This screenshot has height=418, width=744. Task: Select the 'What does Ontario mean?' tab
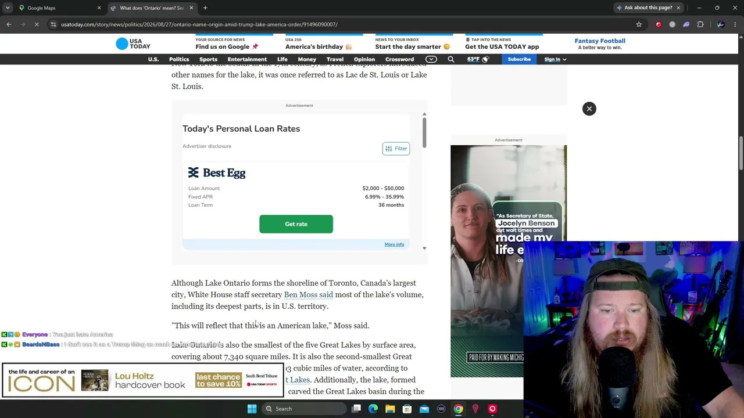[x=151, y=8]
